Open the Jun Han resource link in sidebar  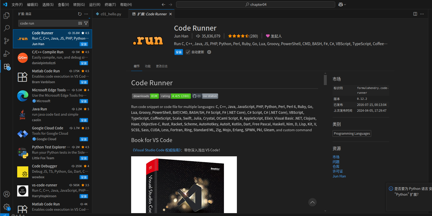[x=339, y=176]
